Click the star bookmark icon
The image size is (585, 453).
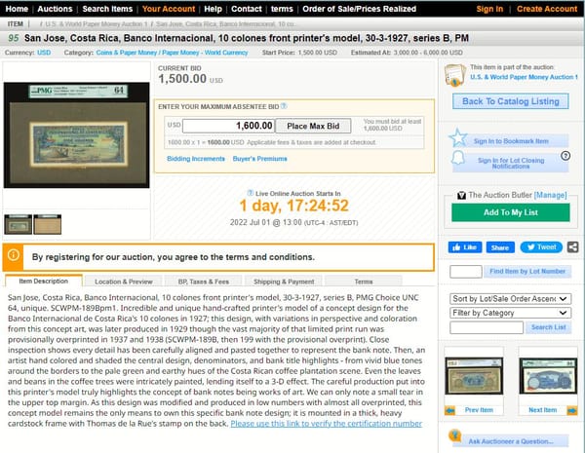[x=458, y=137]
